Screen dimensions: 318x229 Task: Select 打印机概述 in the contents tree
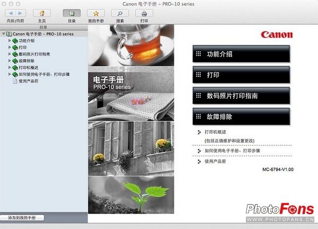30,68
